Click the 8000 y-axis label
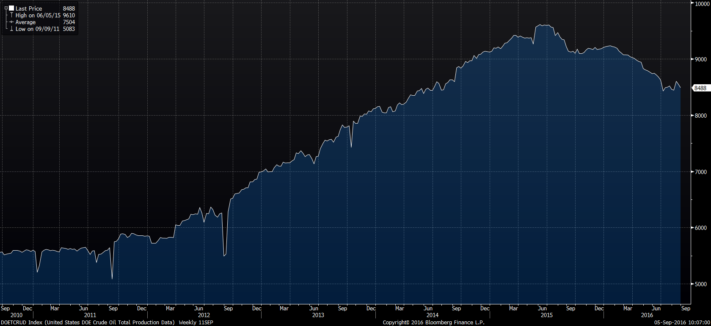Screen dimensions: 711x326 [701, 116]
